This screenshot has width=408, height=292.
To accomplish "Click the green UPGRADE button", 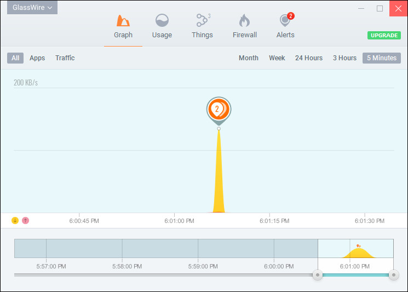I will pyautogui.click(x=383, y=35).
